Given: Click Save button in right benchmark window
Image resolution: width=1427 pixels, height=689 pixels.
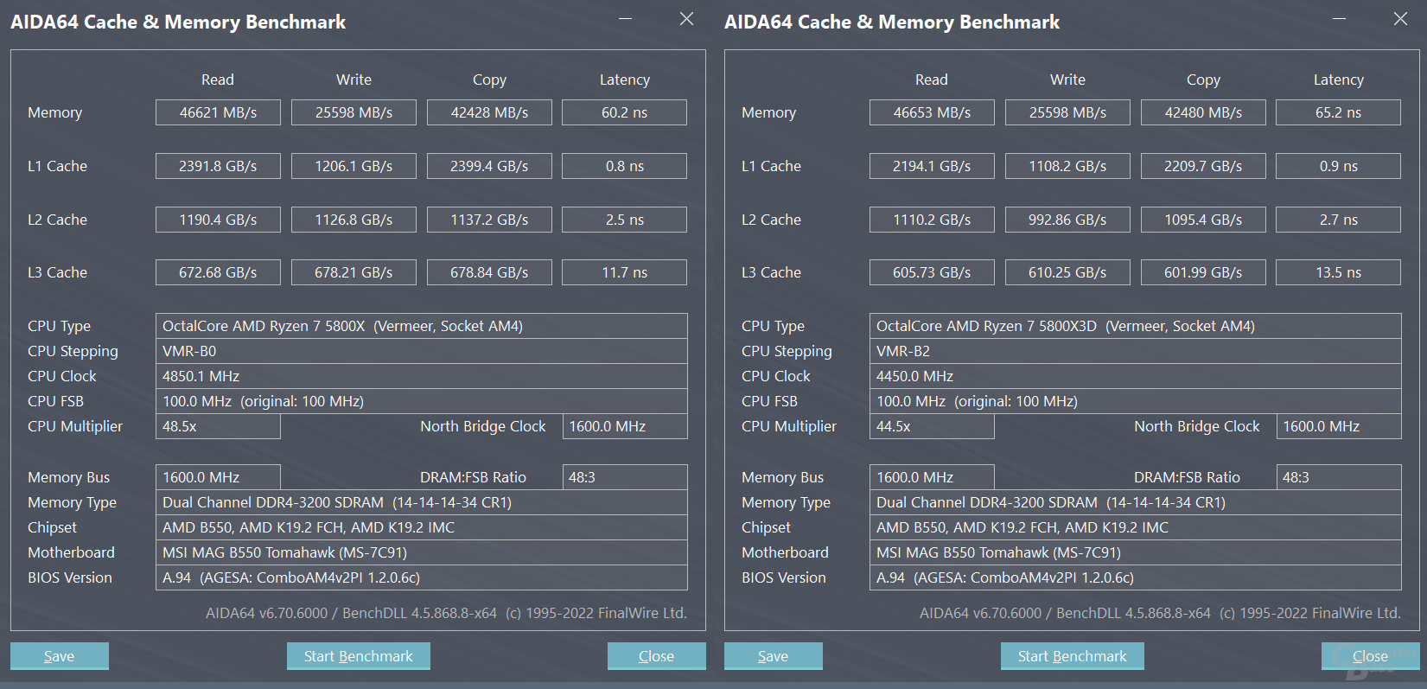Looking at the screenshot, I should tap(774, 656).
